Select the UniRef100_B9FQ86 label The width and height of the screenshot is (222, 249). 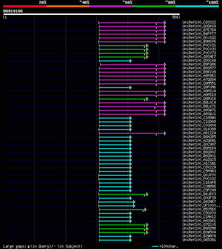click(x=199, y=64)
